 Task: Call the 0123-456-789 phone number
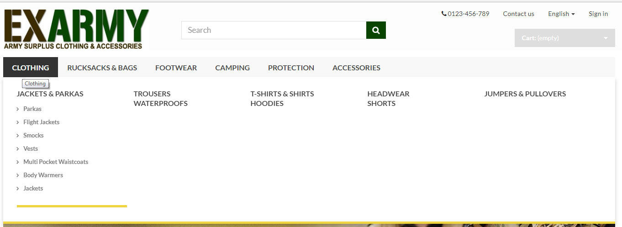coord(465,14)
